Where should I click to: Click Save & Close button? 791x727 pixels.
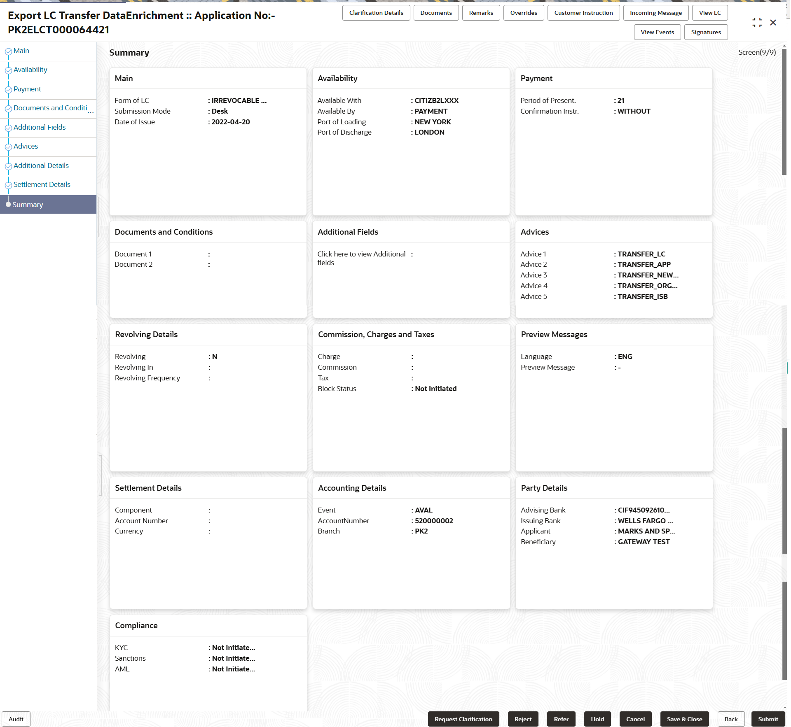pyautogui.click(x=684, y=719)
